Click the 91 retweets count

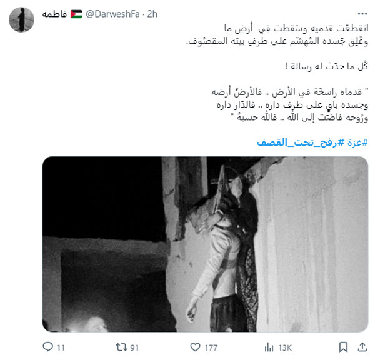(x=134, y=348)
